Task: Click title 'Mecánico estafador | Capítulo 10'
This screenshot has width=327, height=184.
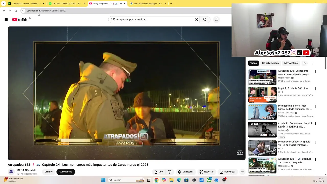Action: (294, 143)
